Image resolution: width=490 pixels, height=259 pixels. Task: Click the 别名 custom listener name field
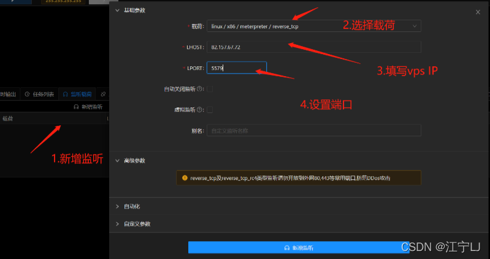coord(314,131)
